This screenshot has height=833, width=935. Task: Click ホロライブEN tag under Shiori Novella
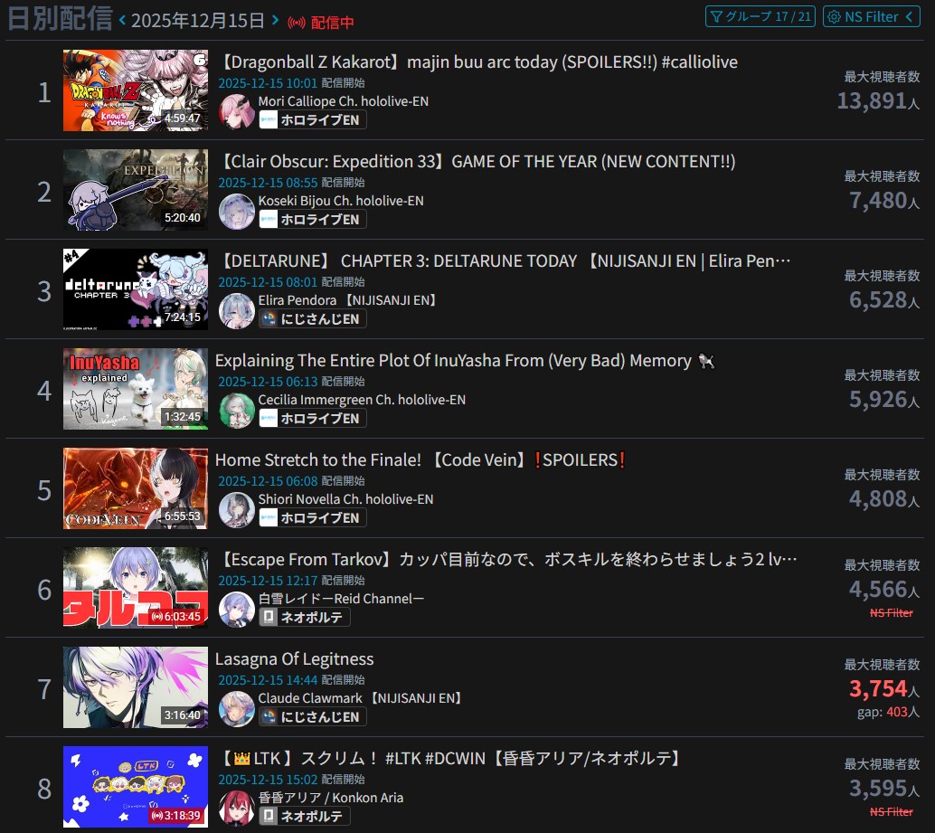(313, 518)
